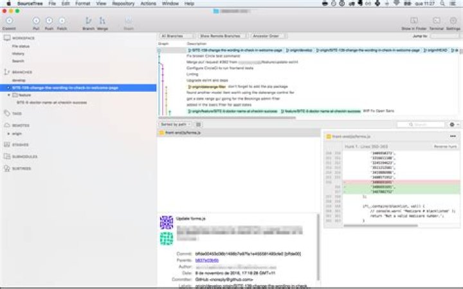Select the highlighted SITE-139 branch in sidebar
The height and width of the screenshot is (289, 463).
click(78, 87)
